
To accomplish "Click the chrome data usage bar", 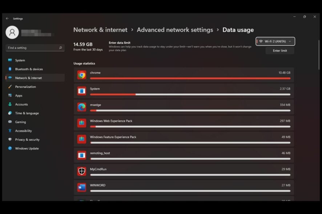I will (190, 78).
